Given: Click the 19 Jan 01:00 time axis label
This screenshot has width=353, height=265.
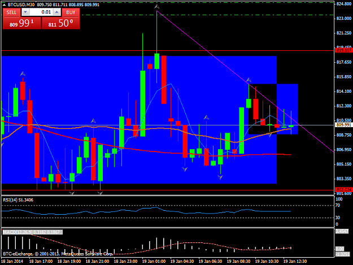Looking at the screenshot, I should pyautogui.click(x=154, y=261).
